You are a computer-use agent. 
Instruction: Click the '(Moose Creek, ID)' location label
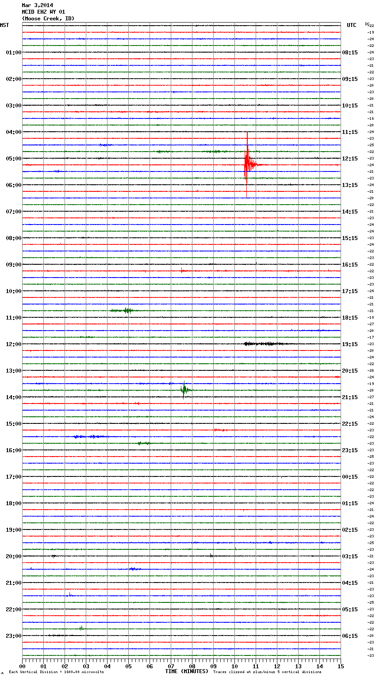pos(48,19)
